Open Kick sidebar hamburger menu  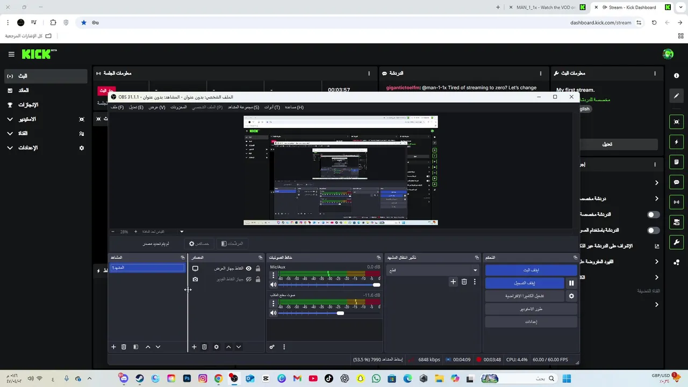pyautogui.click(x=11, y=54)
